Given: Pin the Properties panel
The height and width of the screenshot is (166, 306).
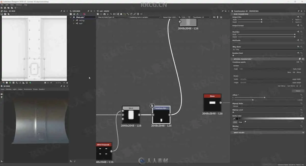Looking at the screenshot, I should [x=299, y=11].
